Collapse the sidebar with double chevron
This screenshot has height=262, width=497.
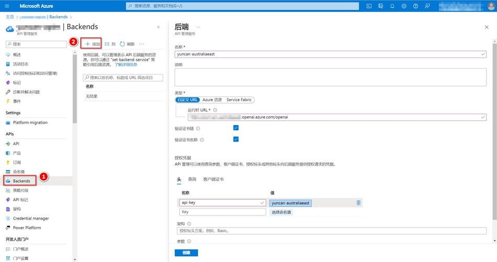pos(158,27)
